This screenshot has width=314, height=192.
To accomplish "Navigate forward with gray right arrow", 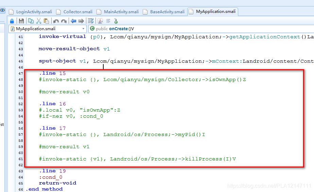I will tap(81, 21).
